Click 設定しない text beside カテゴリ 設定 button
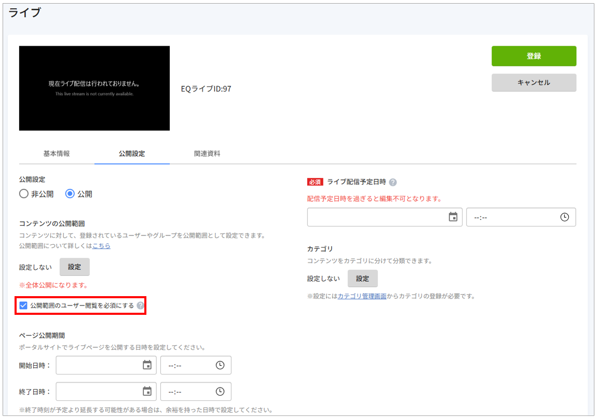Image resolution: width=597 pixels, height=417 pixels. coord(323,279)
